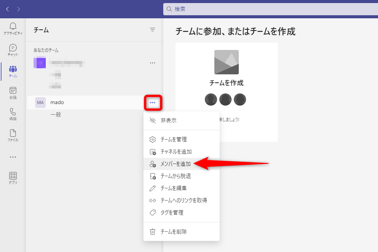The image size is (378, 252).
Task: Open the アクティビティ (Activity) sidebar icon
Action: (x=13, y=27)
